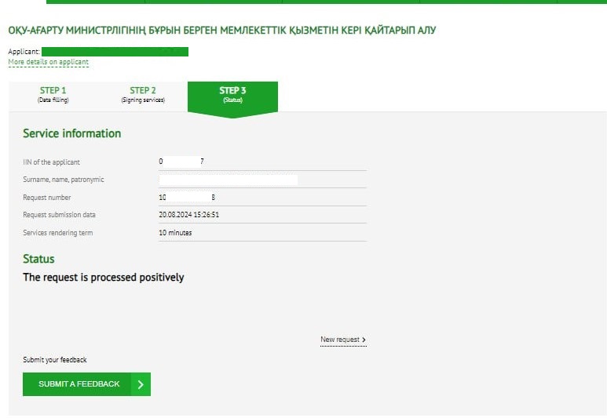Click the Services rendering term label

pyautogui.click(x=58, y=233)
